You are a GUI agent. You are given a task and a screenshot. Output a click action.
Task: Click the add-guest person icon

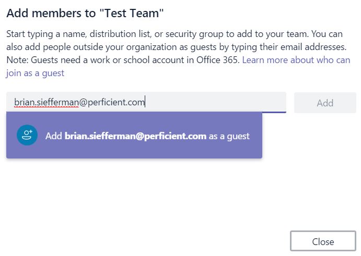click(x=27, y=135)
